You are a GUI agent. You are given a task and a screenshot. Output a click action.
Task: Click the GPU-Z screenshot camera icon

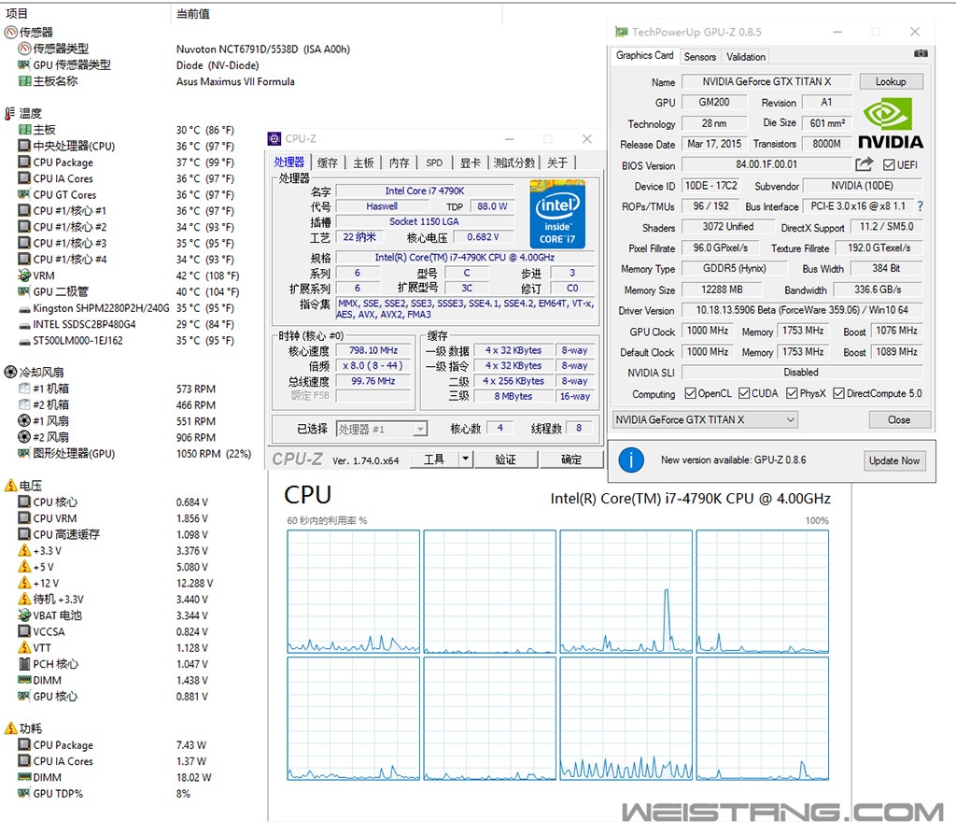point(921,53)
